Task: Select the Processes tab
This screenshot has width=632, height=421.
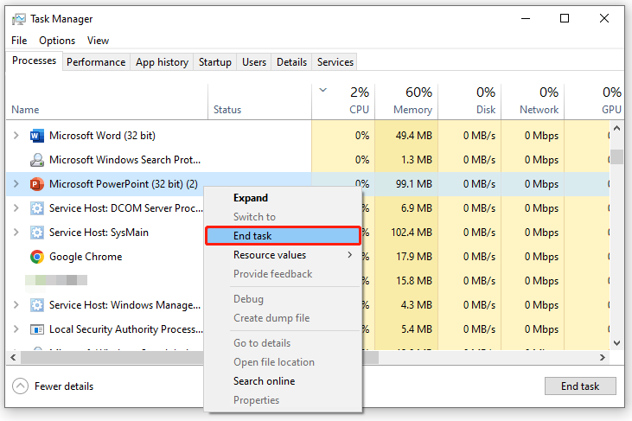Action: [x=35, y=61]
